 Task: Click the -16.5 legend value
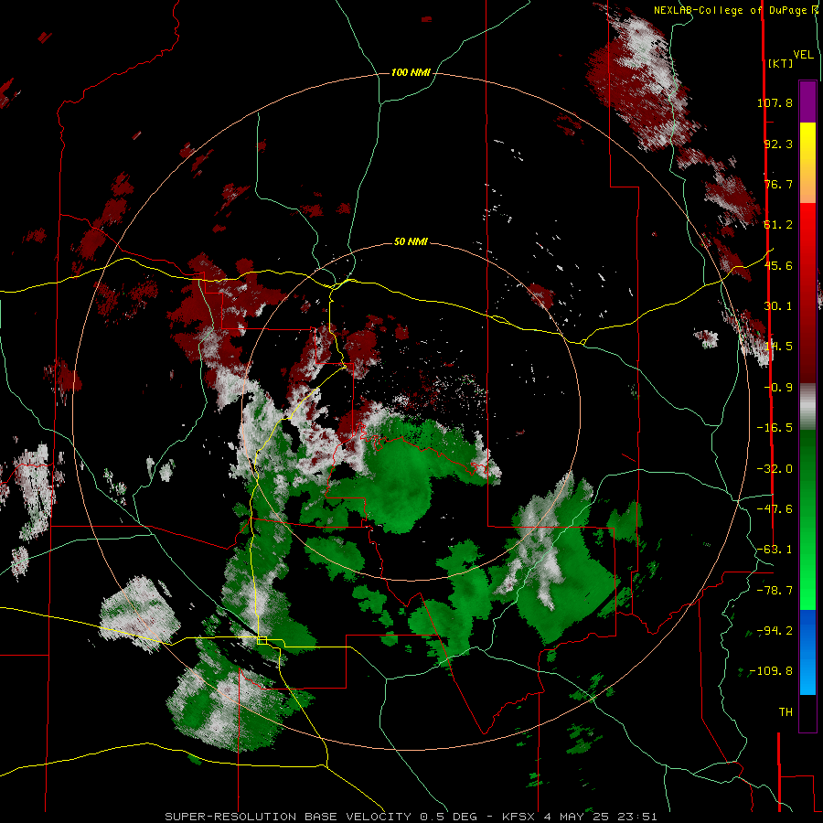(x=775, y=428)
